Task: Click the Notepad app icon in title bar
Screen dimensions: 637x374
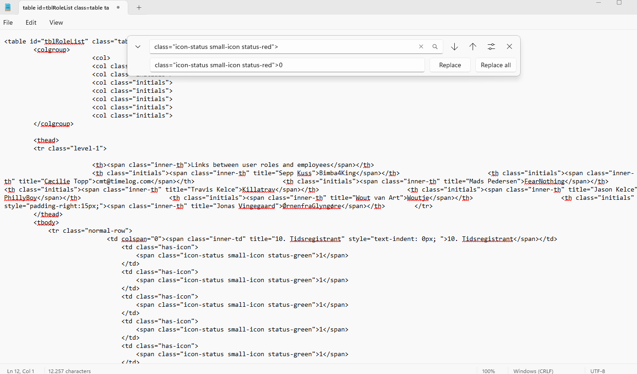Action: [8, 7]
